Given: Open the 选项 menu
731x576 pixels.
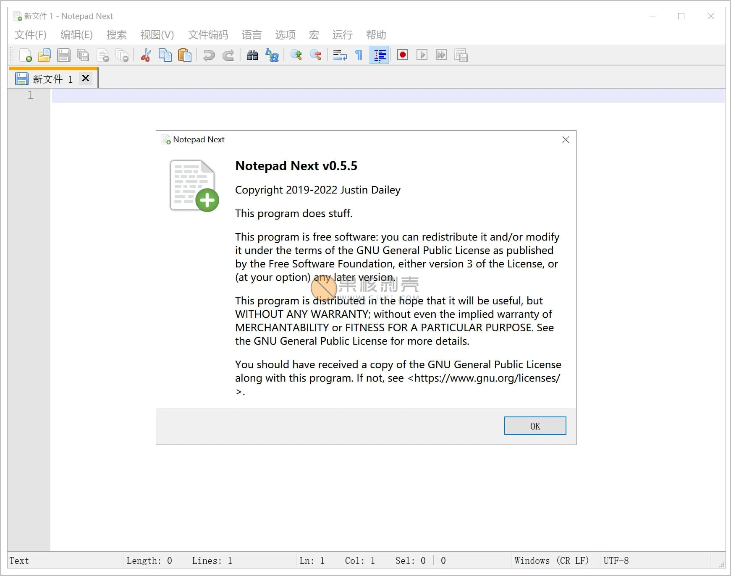Looking at the screenshot, I should point(285,35).
